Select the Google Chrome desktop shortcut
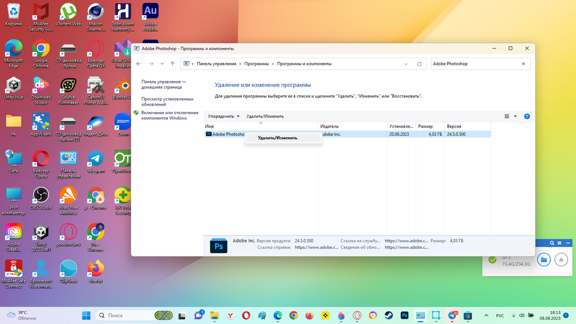Screen dimensions: 576x324 click(41, 54)
